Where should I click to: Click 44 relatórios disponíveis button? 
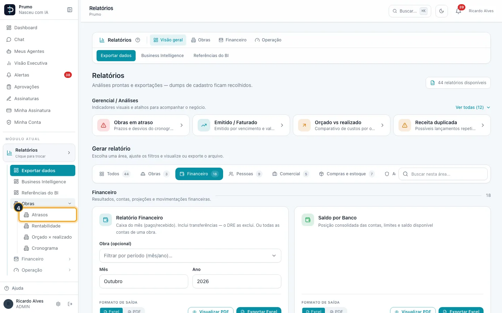458,83
